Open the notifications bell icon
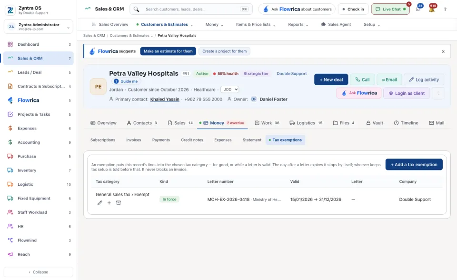Screen dimensions: 457x280 tap(432, 9)
